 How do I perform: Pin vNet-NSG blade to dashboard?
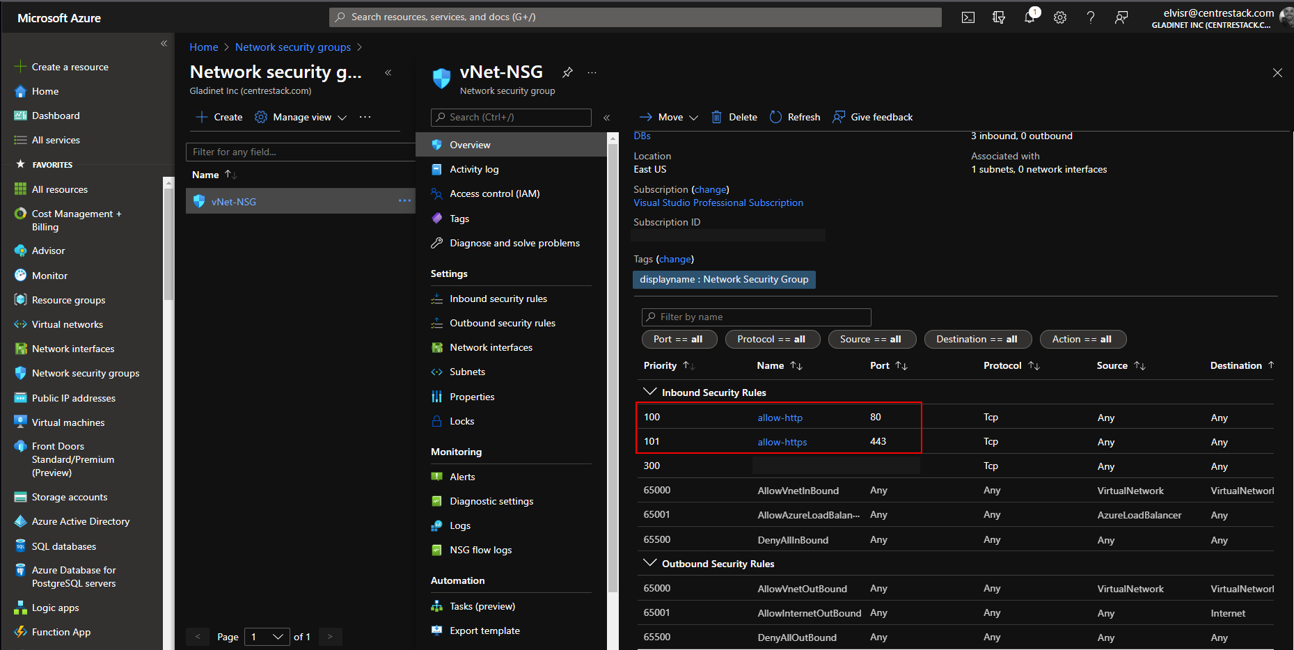point(568,72)
